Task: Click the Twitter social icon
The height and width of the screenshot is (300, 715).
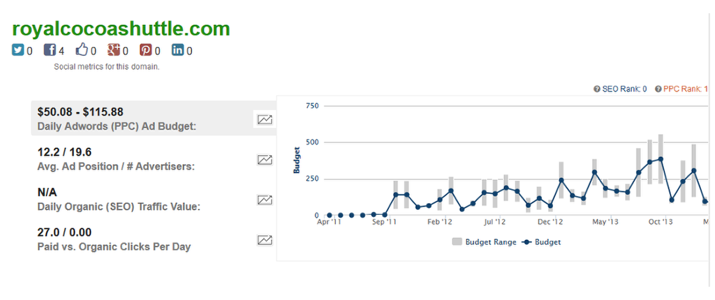Action: click(x=18, y=50)
